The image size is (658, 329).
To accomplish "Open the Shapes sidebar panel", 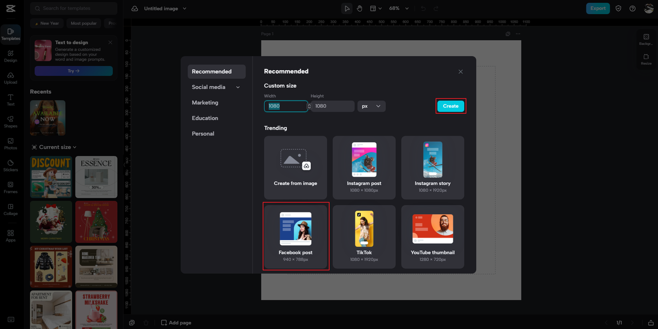I will (x=11, y=122).
